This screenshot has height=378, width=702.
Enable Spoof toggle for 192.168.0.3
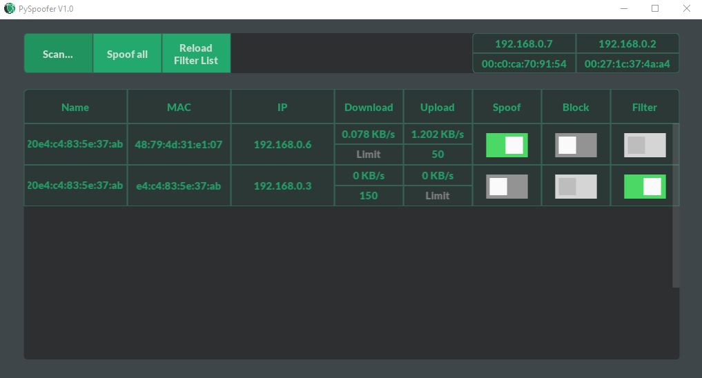[507, 186]
